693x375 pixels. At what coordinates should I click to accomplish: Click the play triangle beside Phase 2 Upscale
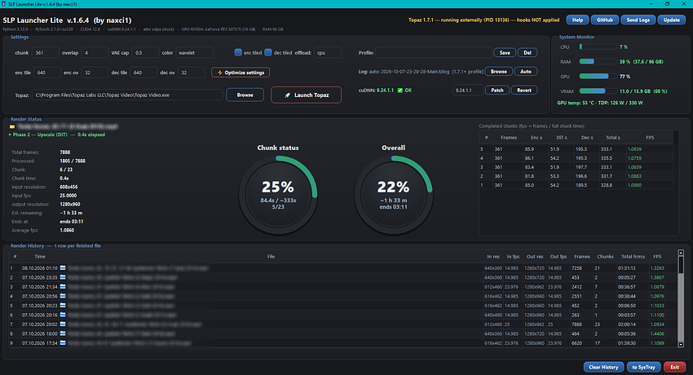(10, 135)
